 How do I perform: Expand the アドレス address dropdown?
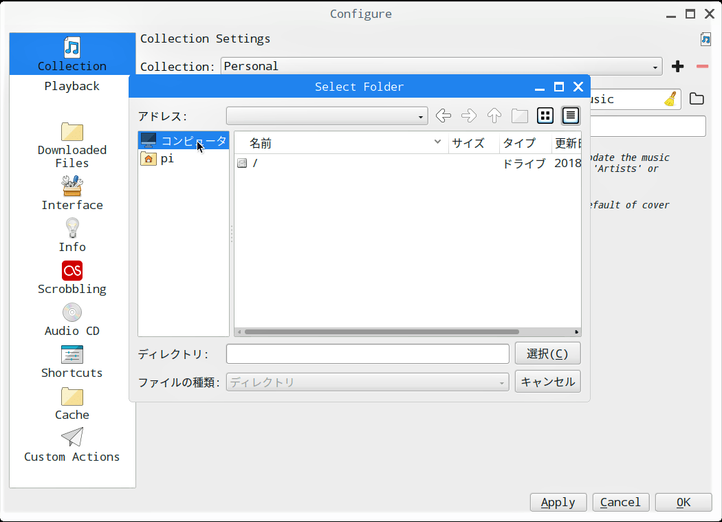[421, 117]
